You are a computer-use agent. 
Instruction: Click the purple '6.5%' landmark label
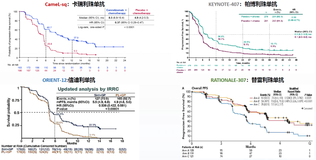pyautogui.click(x=273, y=46)
